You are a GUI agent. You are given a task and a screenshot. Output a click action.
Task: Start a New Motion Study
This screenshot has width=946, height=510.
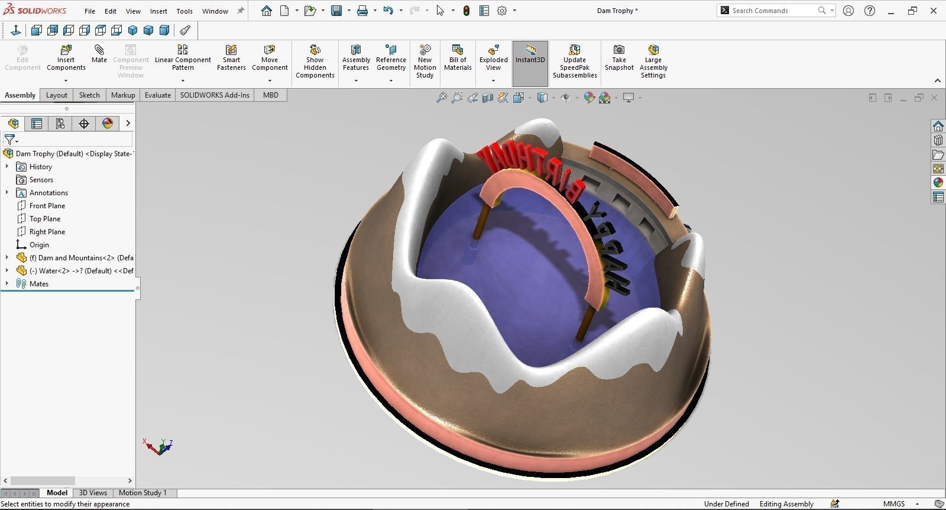pyautogui.click(x=425, y=61)
